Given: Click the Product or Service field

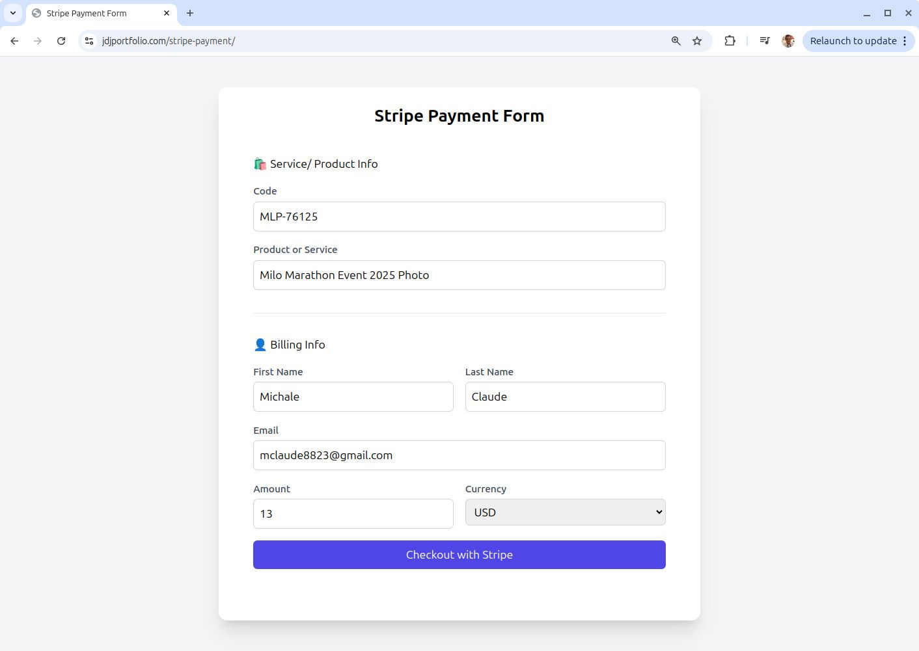Looking at the screenshot, I should click(459, 275).
